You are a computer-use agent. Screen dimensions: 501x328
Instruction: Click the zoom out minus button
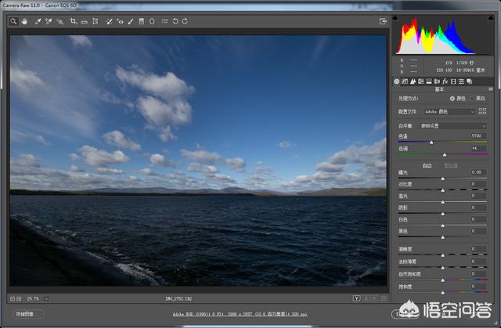coord(13,299)
